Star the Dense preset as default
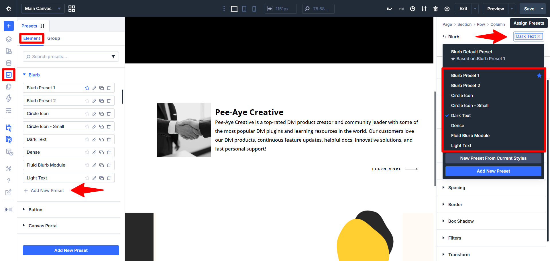Screen dimensions: 550x261 click(87, 152)
